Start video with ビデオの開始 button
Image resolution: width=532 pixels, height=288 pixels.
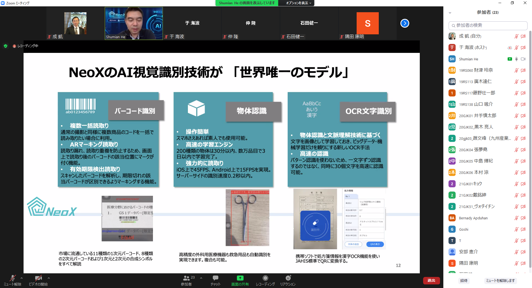(38, 280)
